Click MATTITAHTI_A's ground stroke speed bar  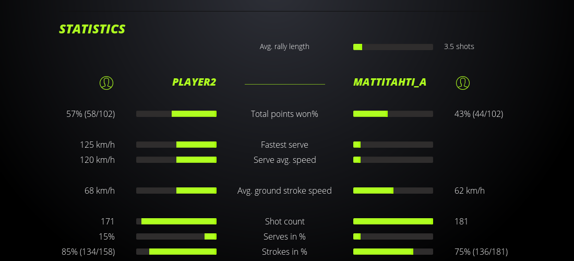point(393,191)
